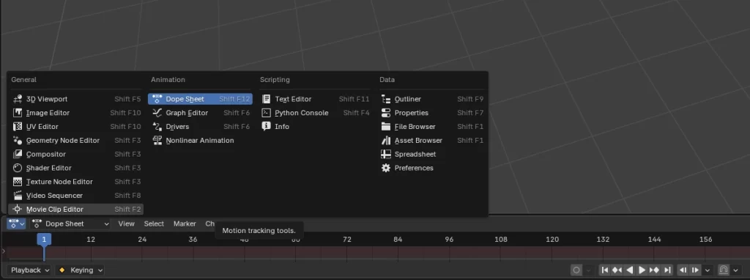This screenshot has height=280, width=750.
Task: Open the Outliner editor
Action: point(432,99)
